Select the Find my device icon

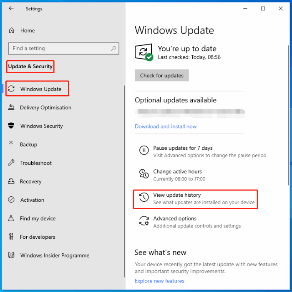click(11, 218)
